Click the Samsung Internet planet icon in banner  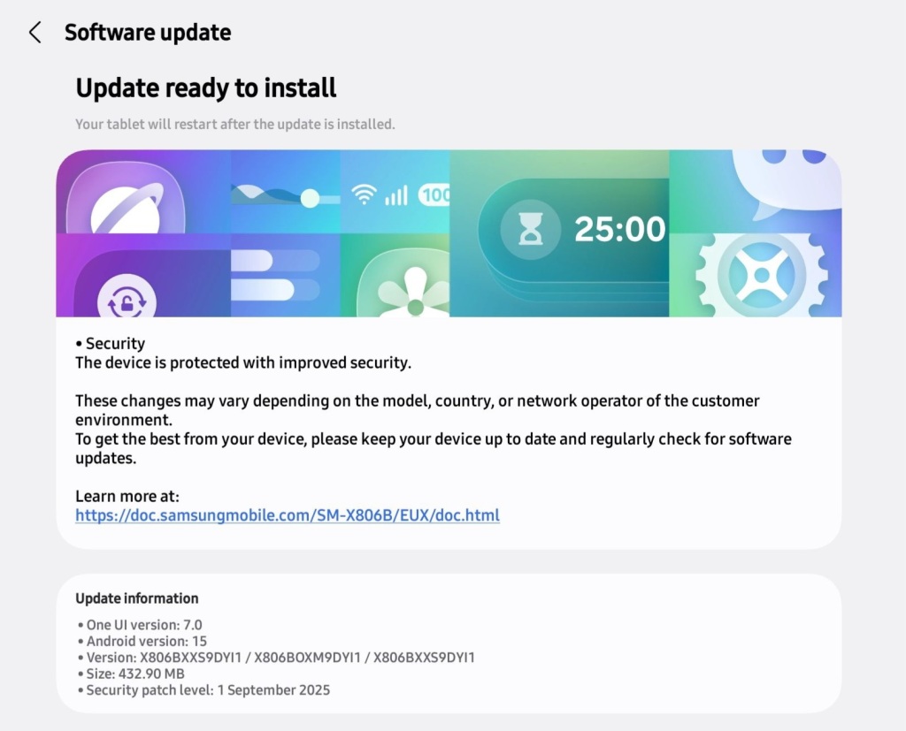point(125,199)
